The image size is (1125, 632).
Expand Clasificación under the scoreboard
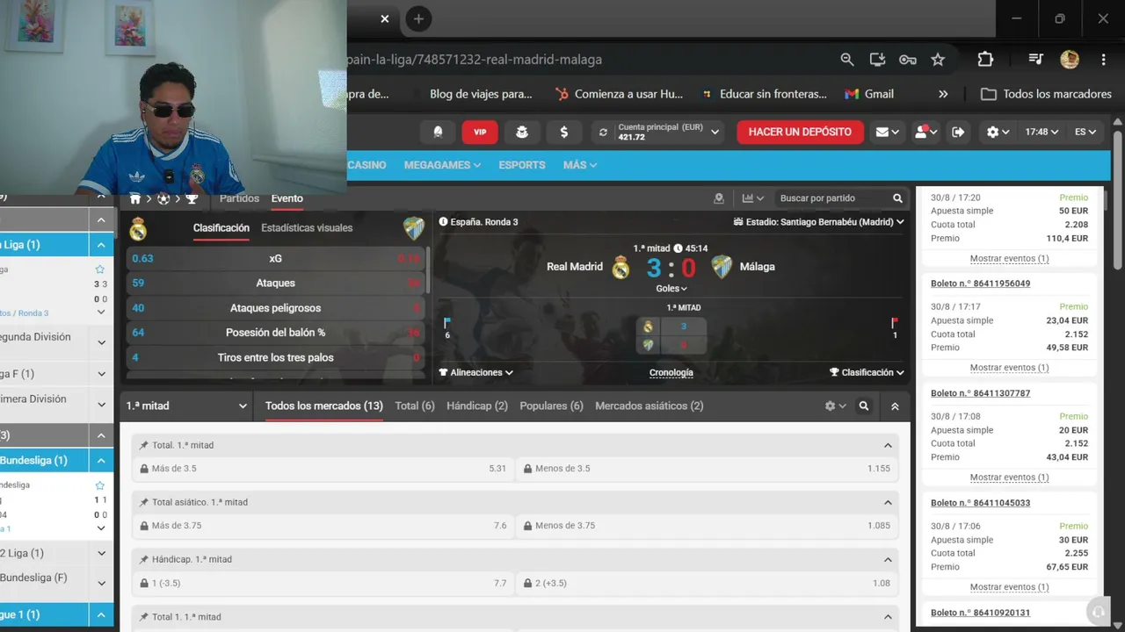[867, 372]
